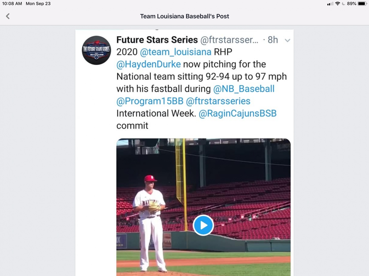The image size is (369, 276).
Task: Open the Future Stars Series profile picture
Action: tap(96, 50)
